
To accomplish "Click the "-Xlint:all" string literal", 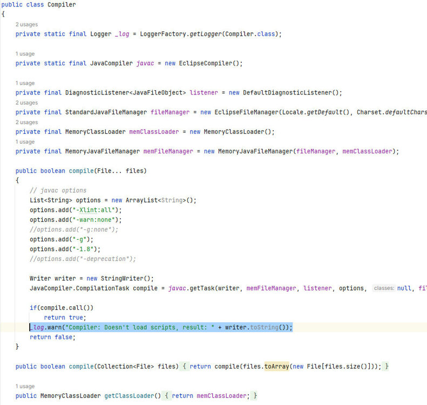I will click(x=99, y=210).
